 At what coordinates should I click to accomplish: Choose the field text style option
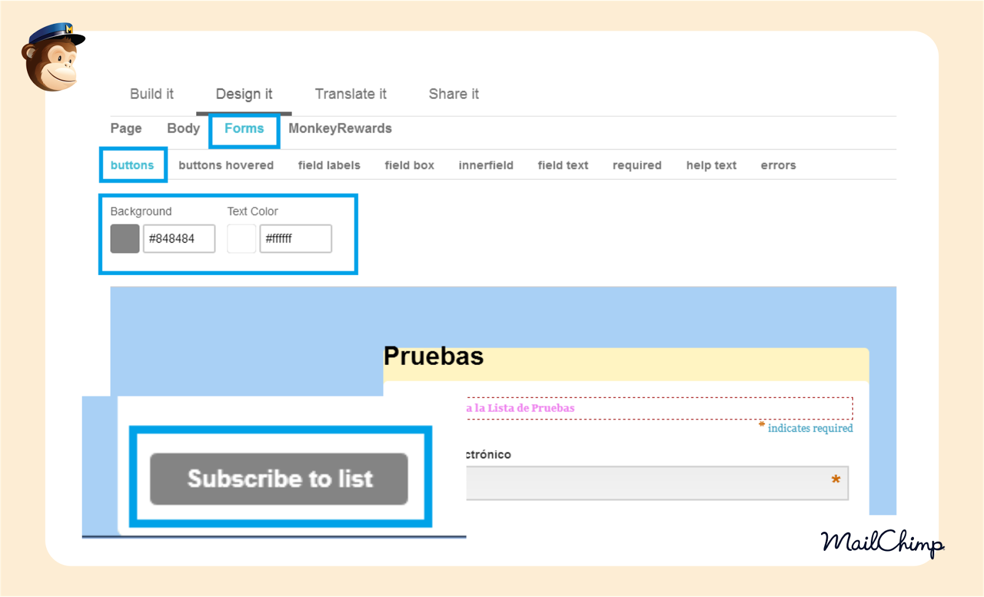click(563, 165)
